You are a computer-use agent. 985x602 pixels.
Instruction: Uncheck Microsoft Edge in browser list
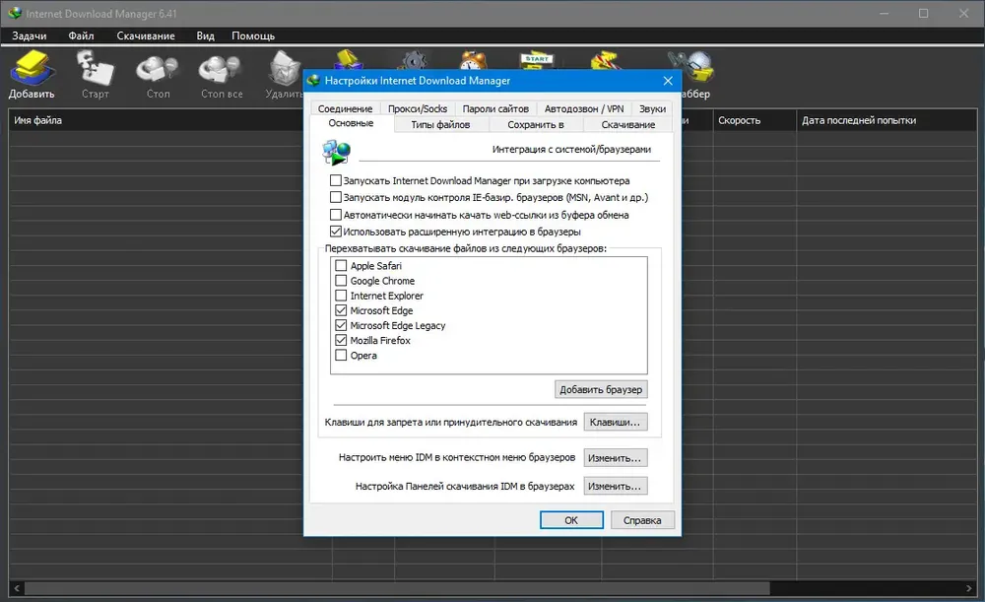tap(342, 310)
